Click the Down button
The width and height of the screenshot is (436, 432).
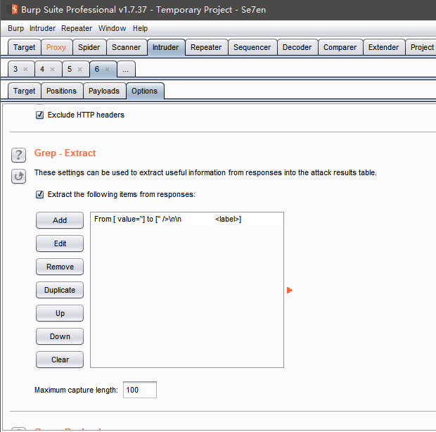[x=60, y=336]
